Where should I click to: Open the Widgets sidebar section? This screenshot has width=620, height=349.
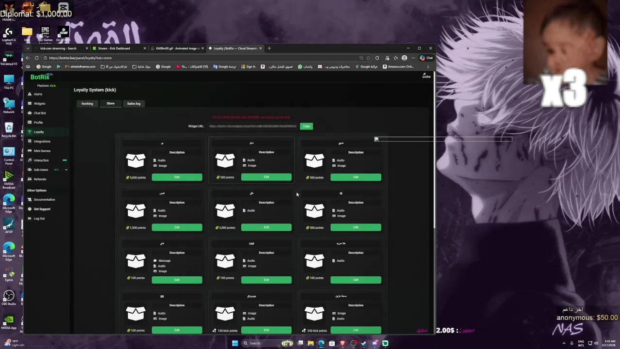click(39, 103)
